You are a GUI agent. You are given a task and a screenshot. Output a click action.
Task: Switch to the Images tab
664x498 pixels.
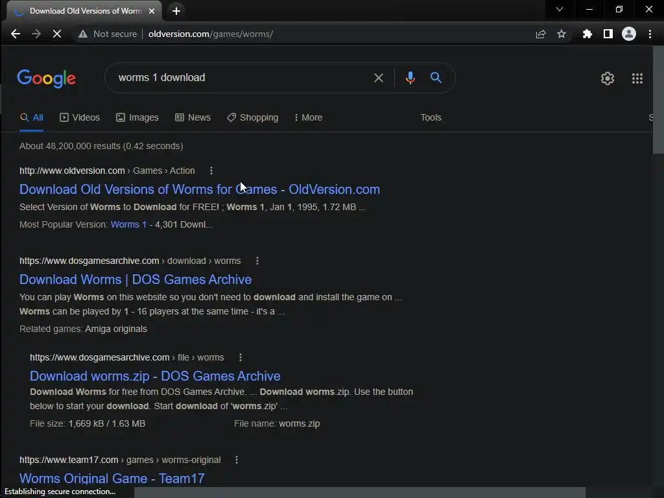pyautogui.click(x=137, y=118)
